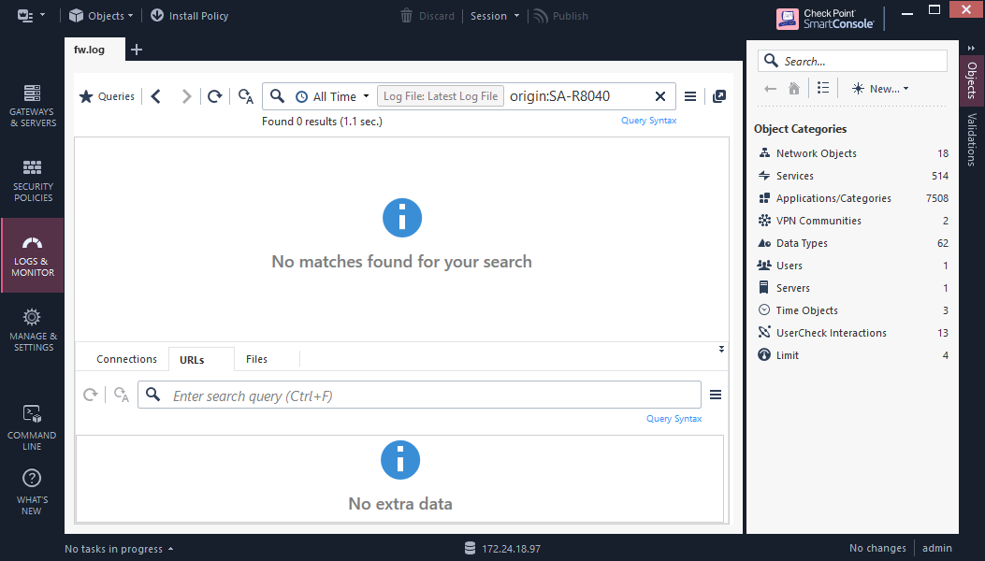Refresh the log query results
Image resolution: width=985 pixels, height=561 pixels.
pos(215,95)
